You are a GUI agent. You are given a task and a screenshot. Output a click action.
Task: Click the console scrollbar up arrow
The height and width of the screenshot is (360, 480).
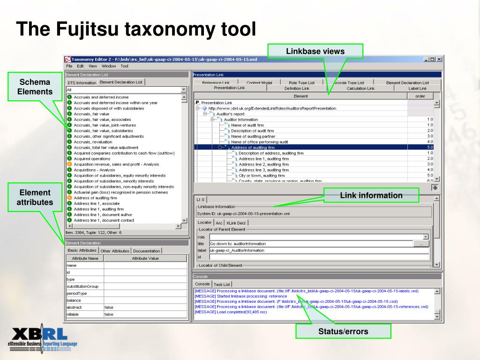(x=437, y=292)
